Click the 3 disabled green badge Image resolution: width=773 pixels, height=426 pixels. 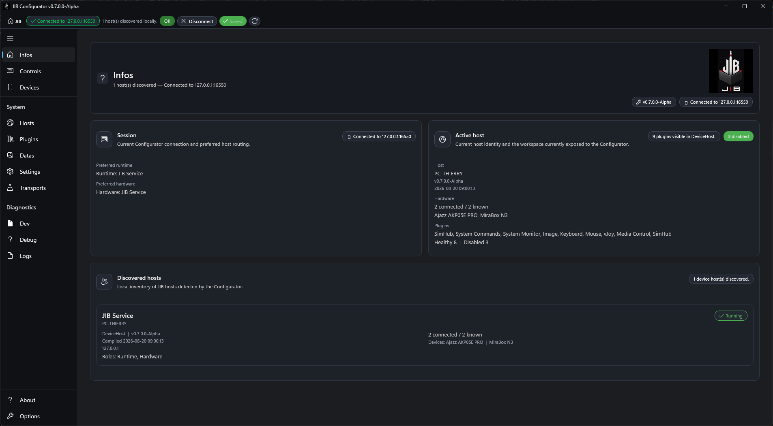[x=738, y=136]
